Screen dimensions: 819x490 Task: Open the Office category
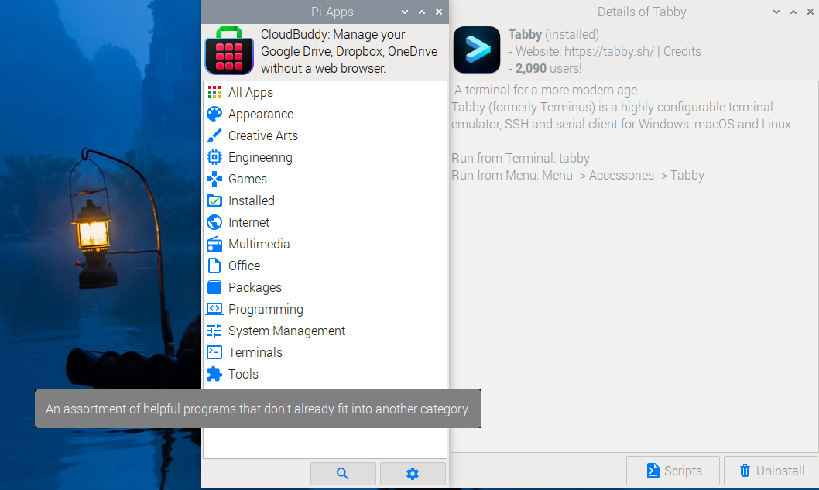(325, 266)
